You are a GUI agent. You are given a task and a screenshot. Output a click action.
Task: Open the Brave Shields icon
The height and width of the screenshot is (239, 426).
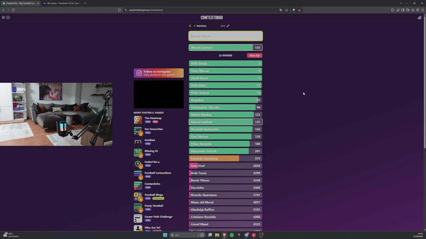294,10
